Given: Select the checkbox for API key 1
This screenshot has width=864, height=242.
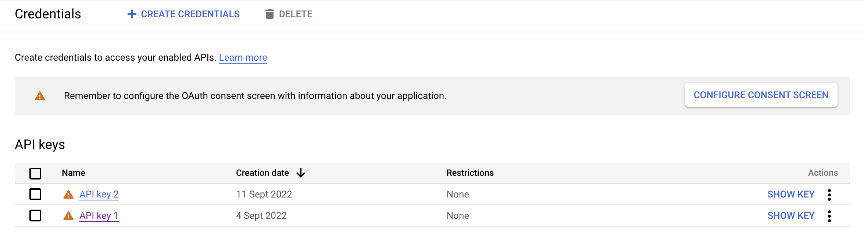Looking at the screenshot, I should (35, 216).
